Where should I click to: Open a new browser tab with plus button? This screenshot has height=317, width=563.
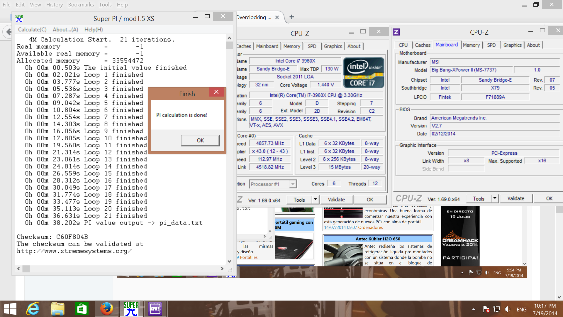click(291, 17)
